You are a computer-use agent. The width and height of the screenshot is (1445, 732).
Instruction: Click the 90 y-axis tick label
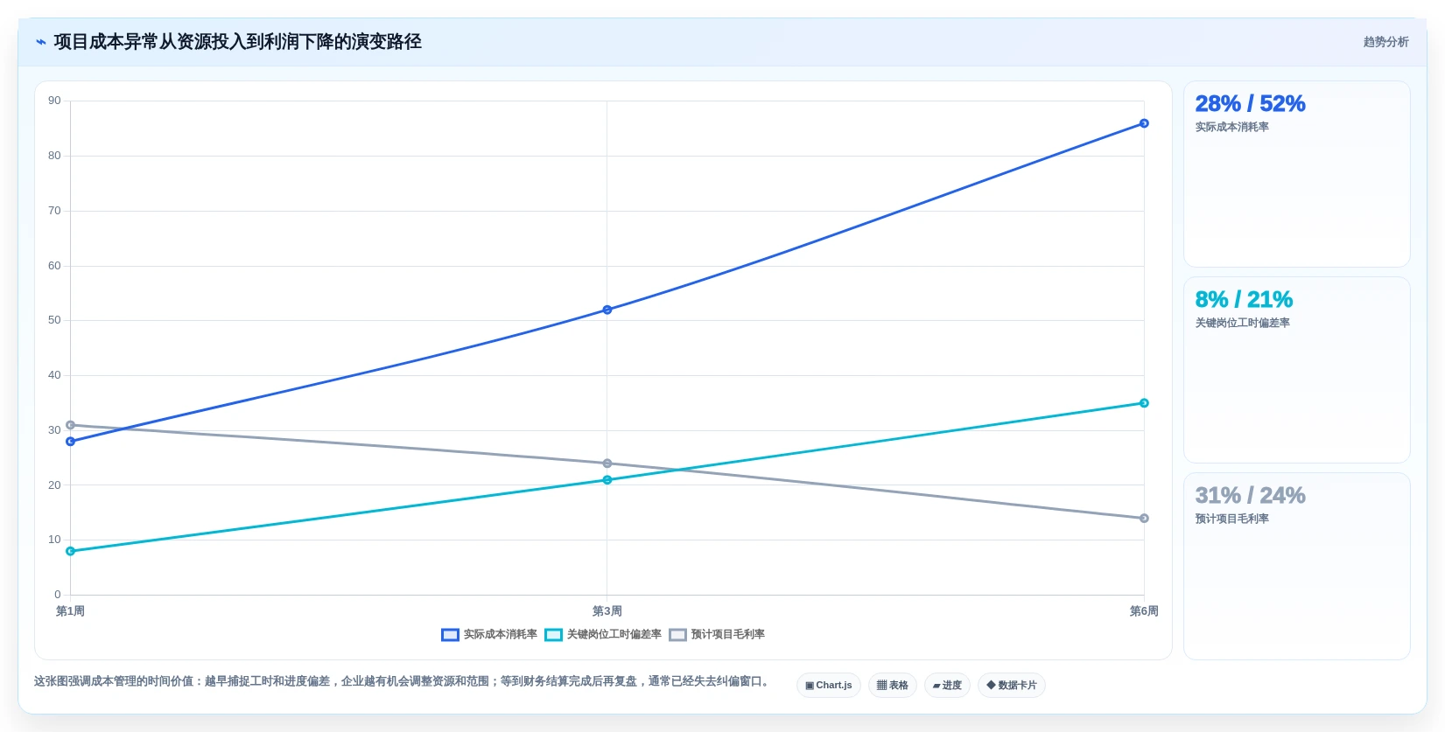coord(54,101)
